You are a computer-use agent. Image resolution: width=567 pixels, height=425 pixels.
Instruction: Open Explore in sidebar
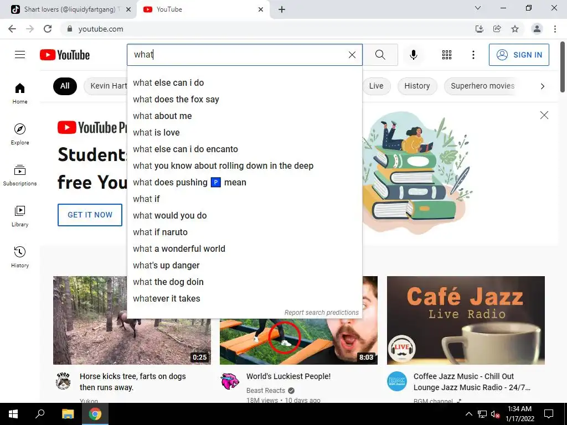[20, 134]
